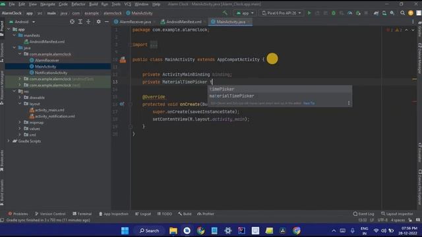Viewport: 422px width, 237px height.
Task: Click Collapse All icon in Project panel
Action: tap(88, 22)
